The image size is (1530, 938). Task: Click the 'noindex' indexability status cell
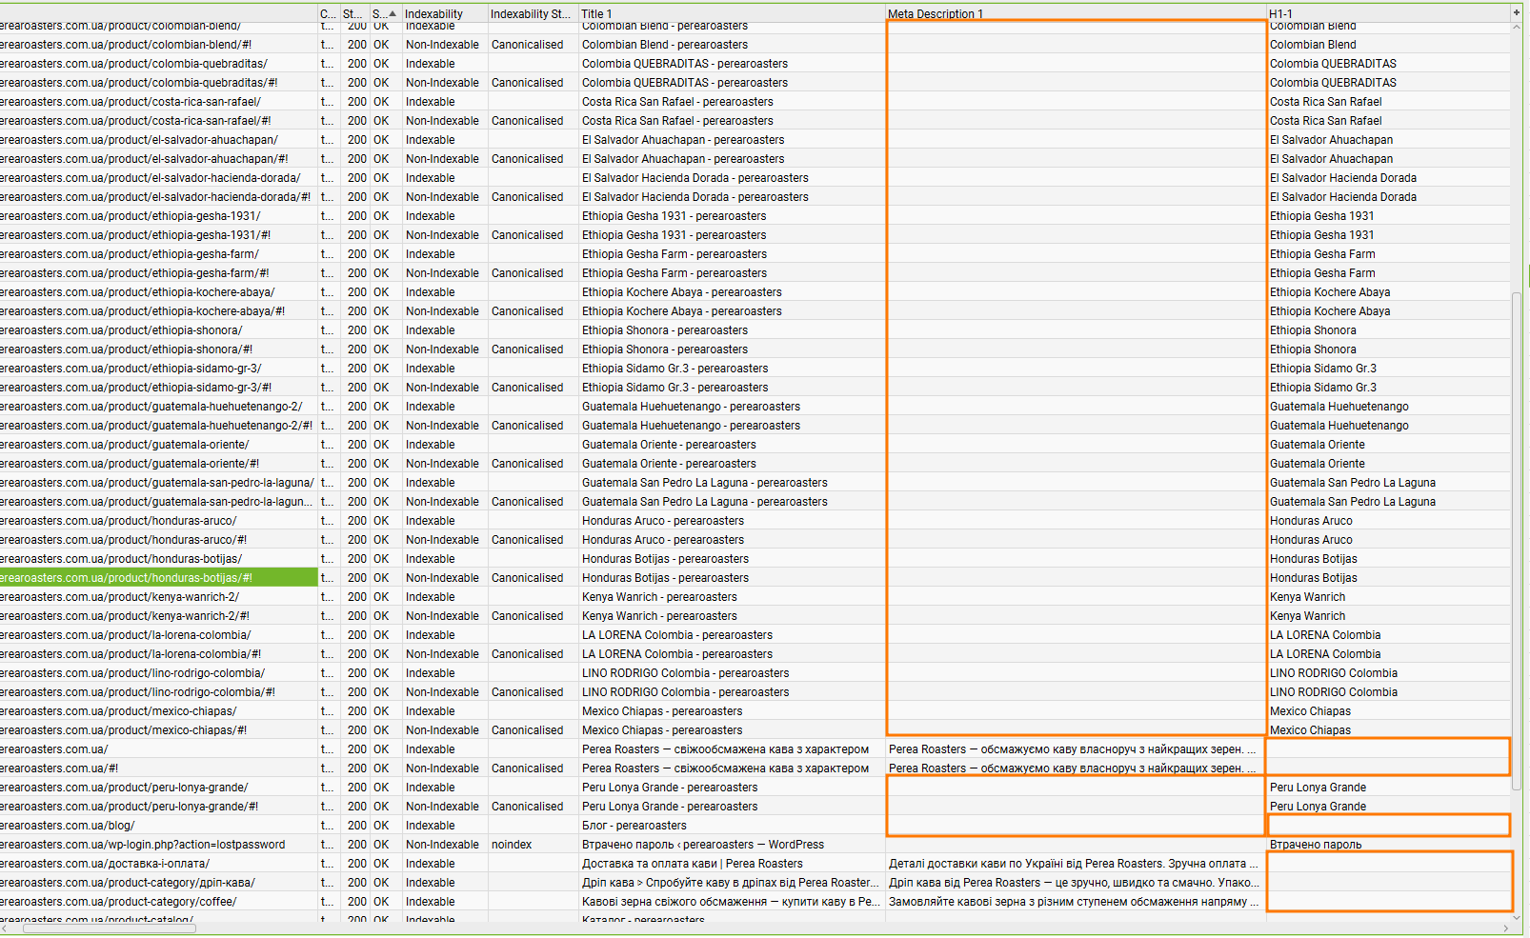point(512,845)
